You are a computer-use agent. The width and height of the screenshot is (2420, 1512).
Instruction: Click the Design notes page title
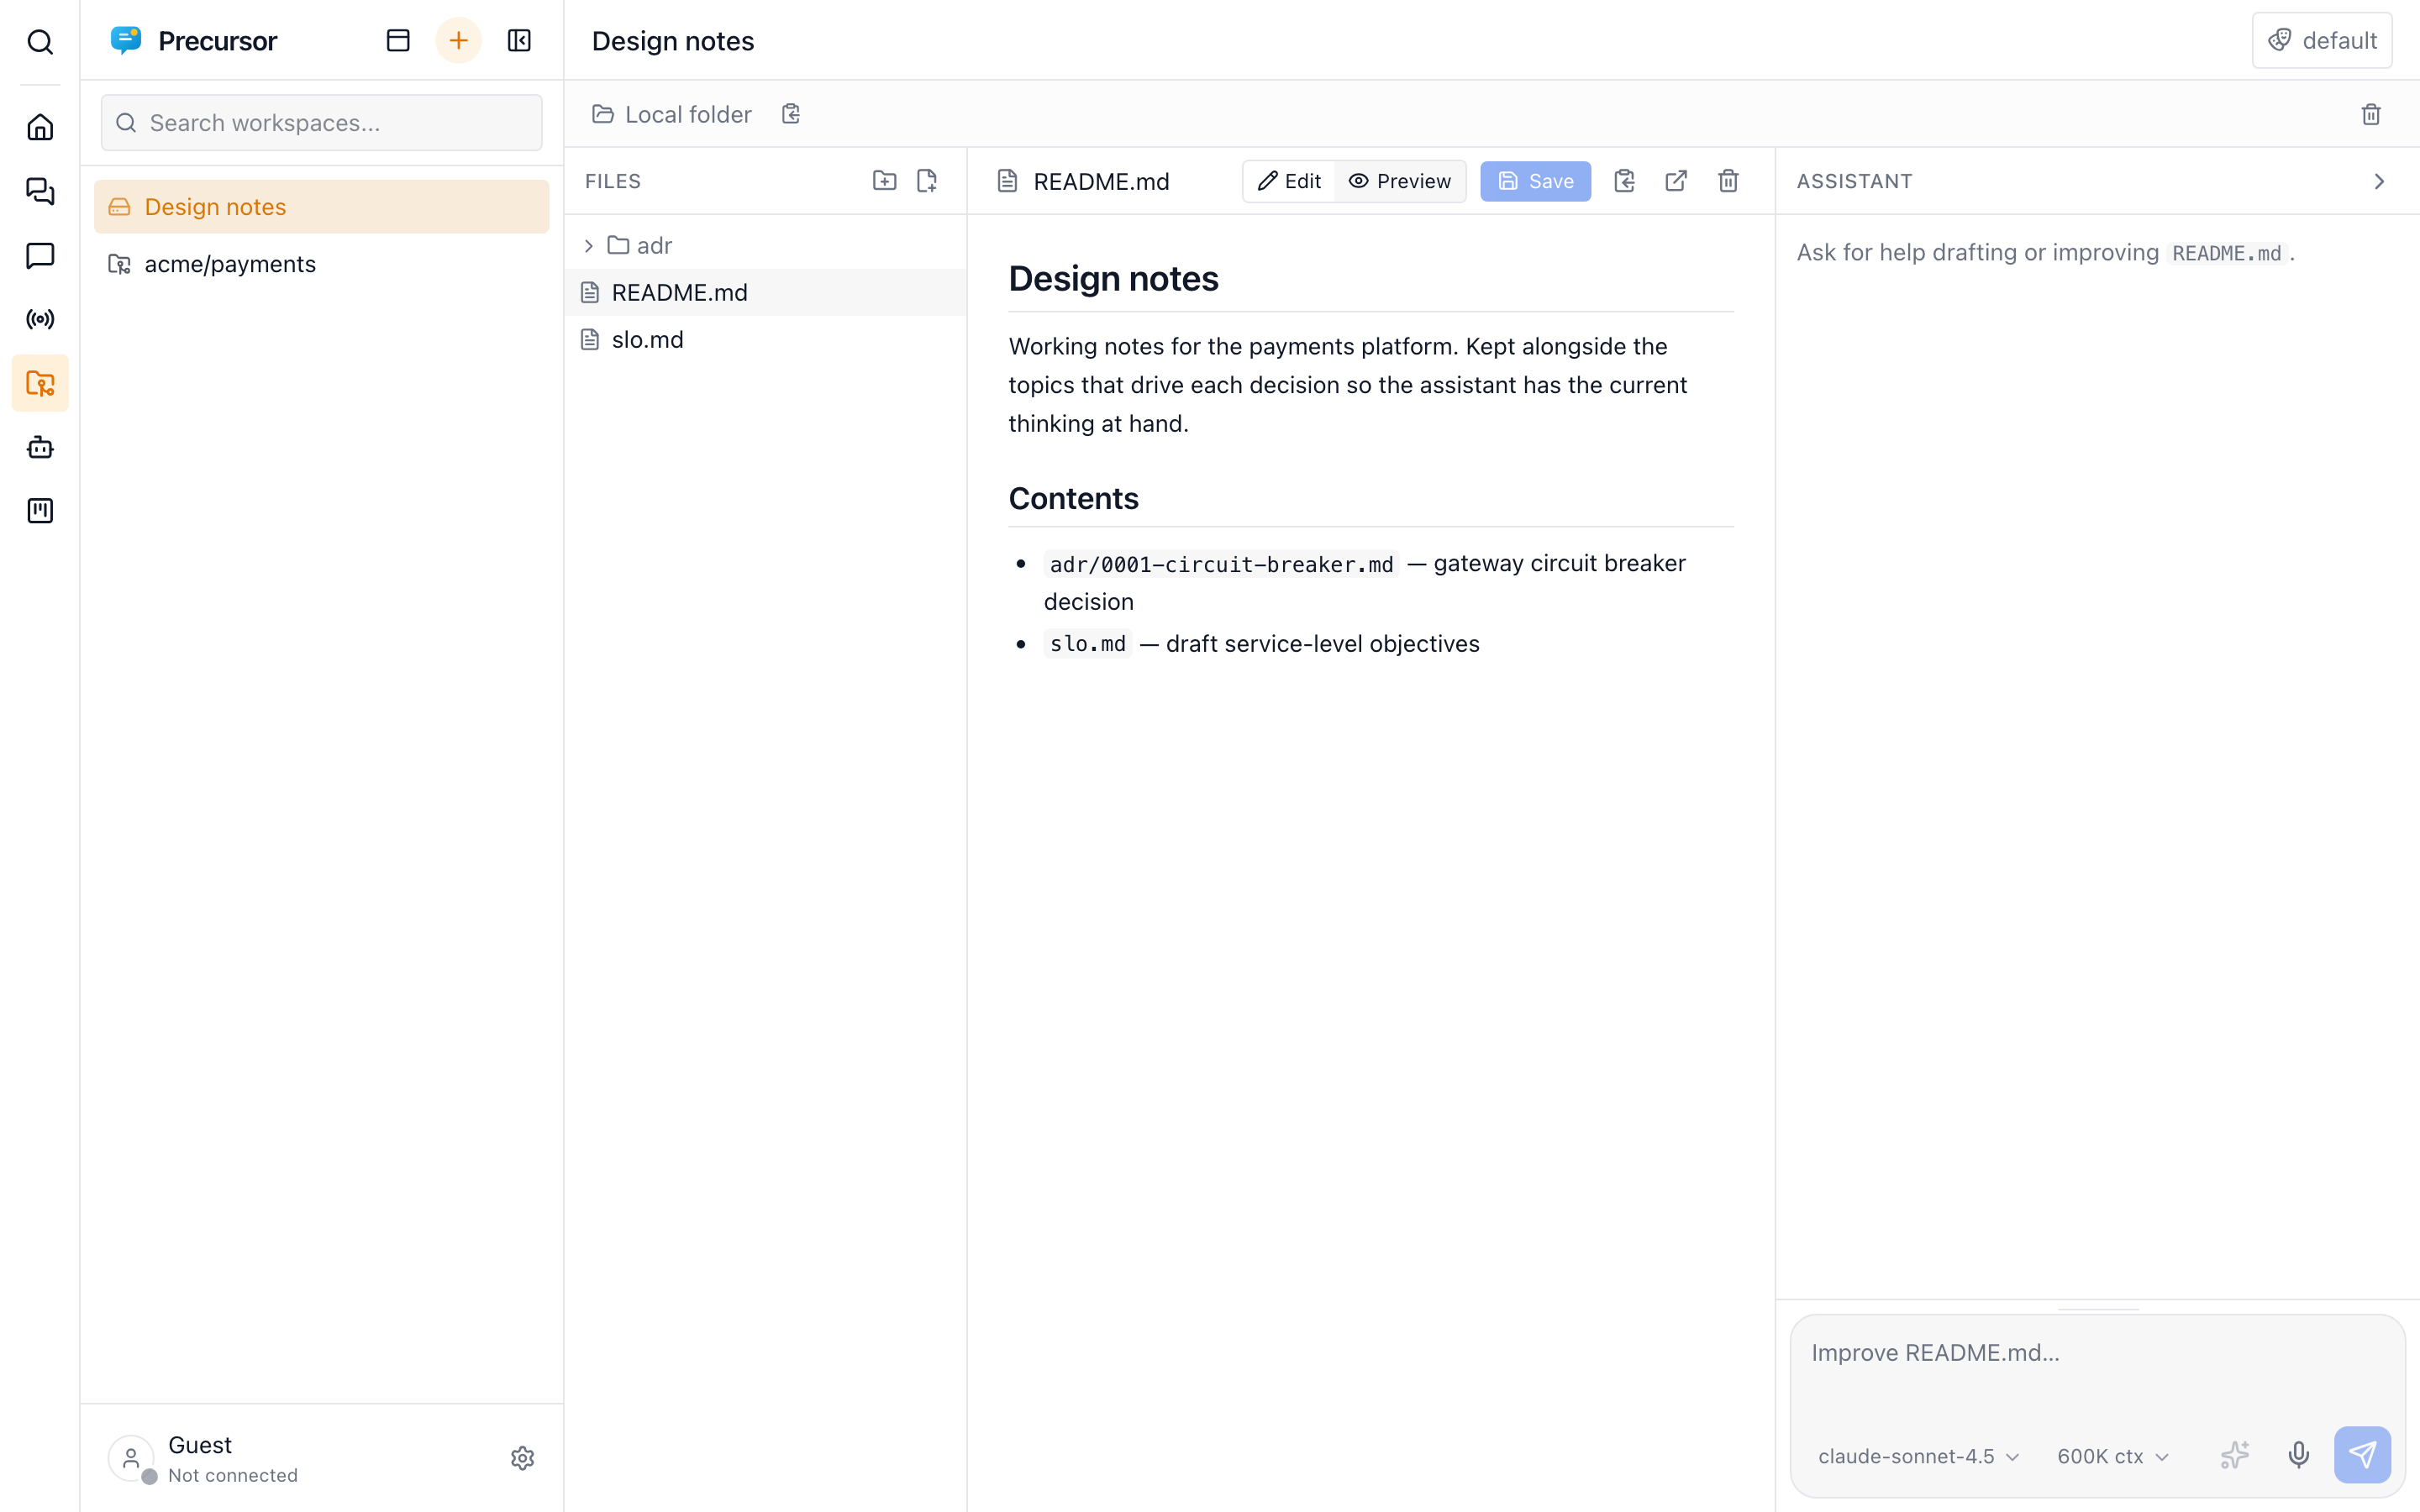pyautogui.click(x=673, y=41)
